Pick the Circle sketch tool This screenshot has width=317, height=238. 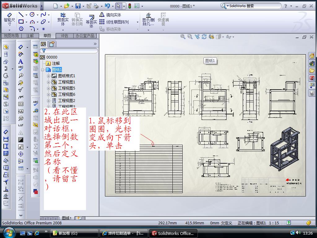pyautogui.click(x=32, y=15)
